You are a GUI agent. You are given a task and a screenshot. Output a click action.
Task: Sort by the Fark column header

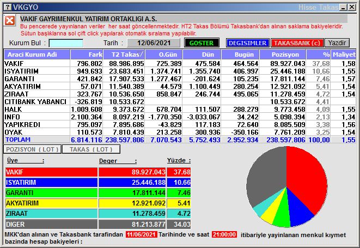tap(87, 55)
